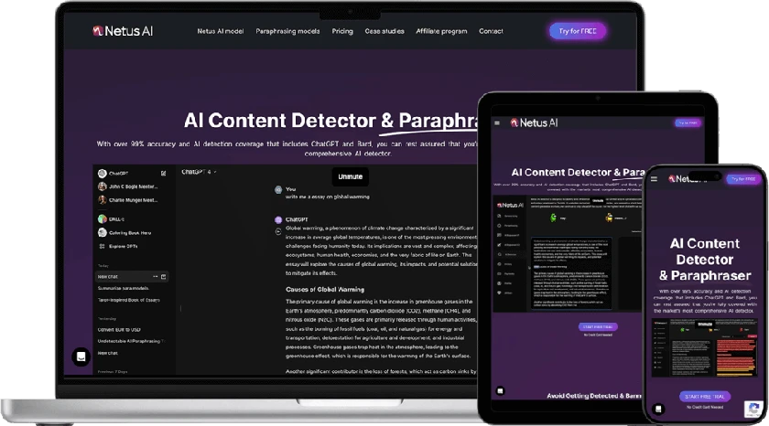Screen dimensions: 769x426
Task: Open the Netus AI model menu item
Action: pos(221,31)
